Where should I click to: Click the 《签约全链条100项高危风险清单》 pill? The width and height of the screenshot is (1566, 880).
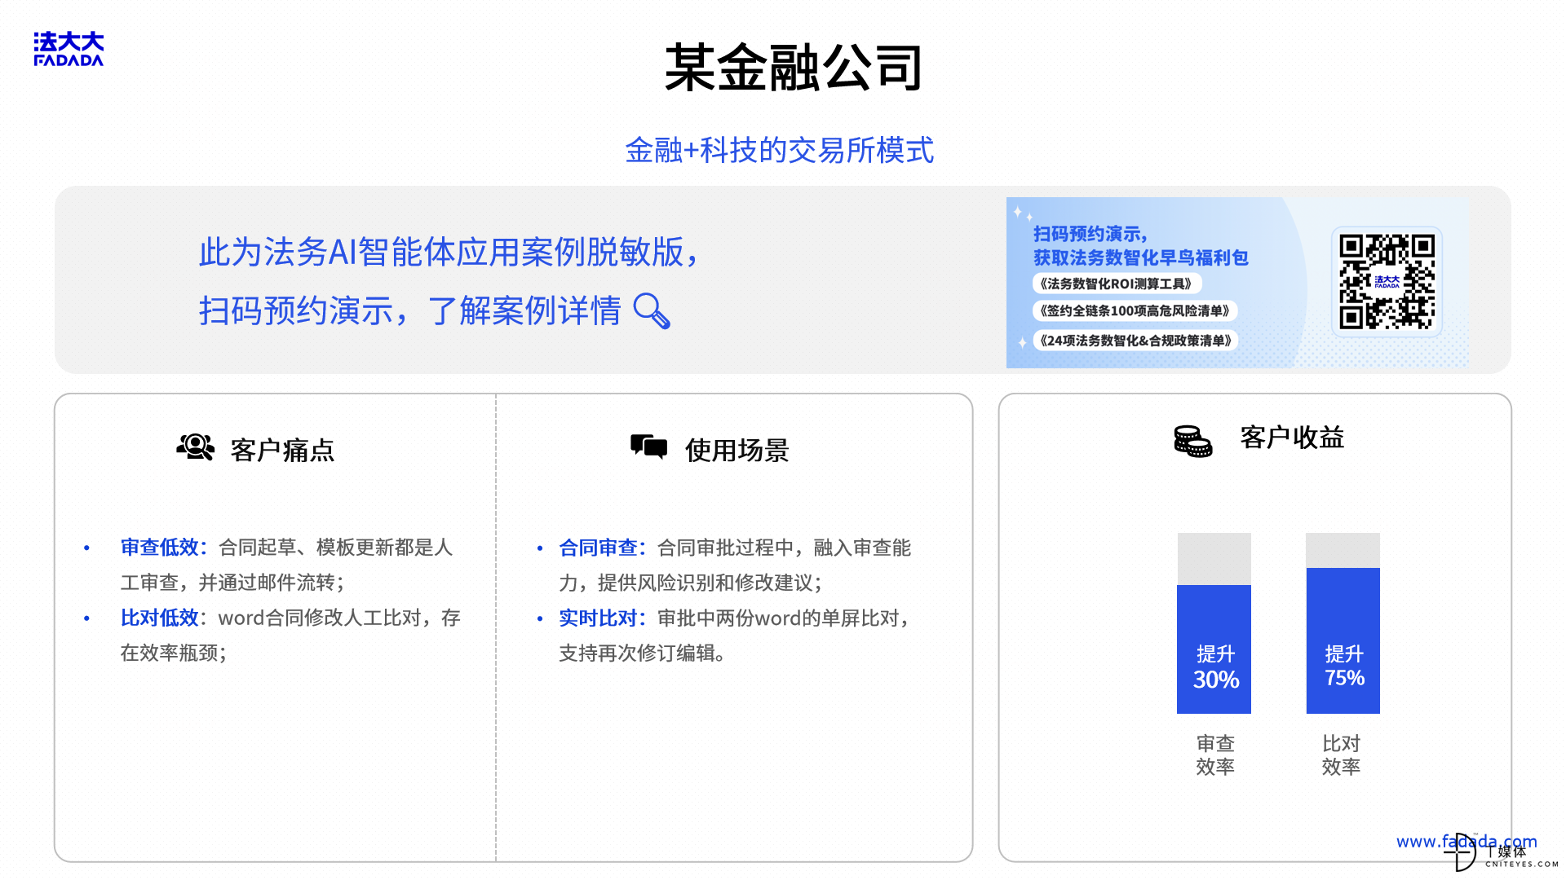(1135, 310)
